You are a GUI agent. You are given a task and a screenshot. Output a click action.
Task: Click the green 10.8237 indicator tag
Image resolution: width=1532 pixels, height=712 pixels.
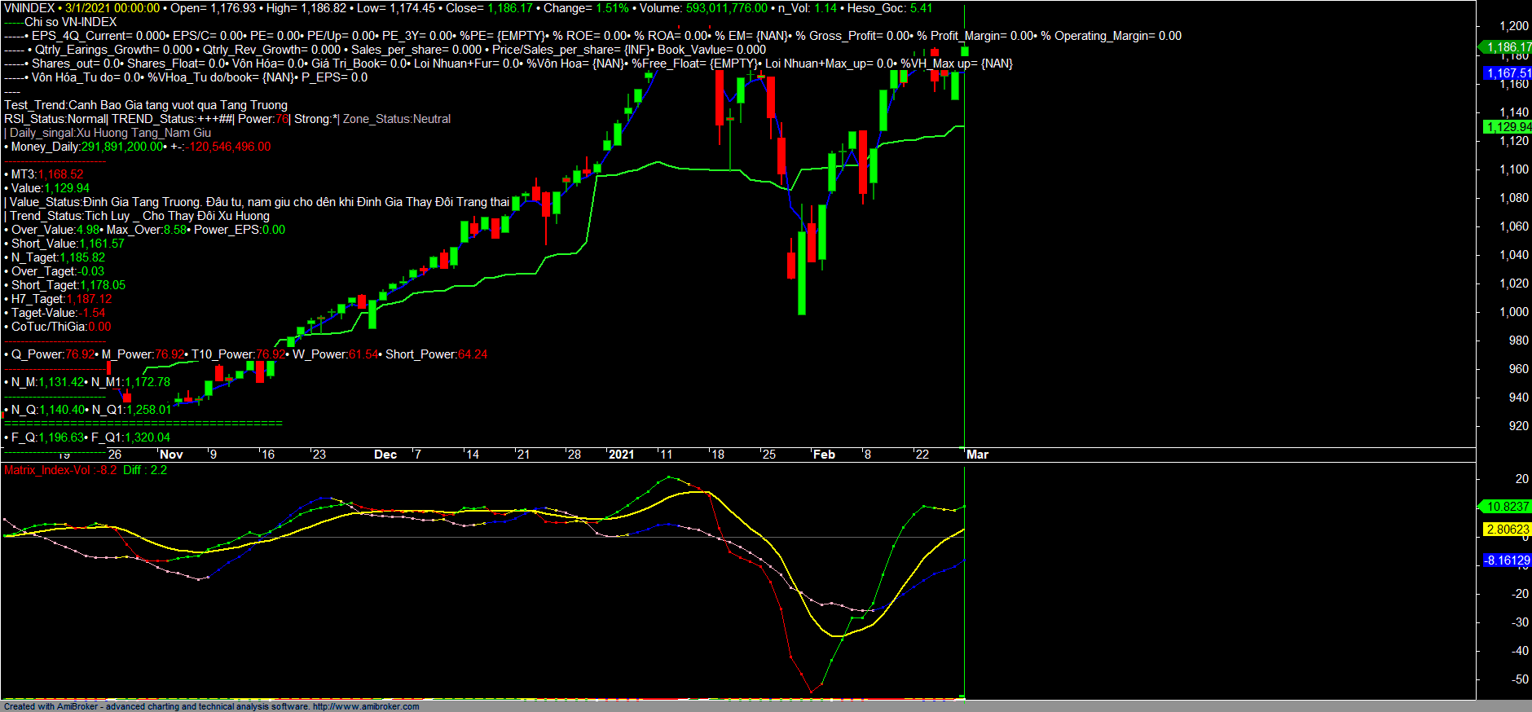pyautogui.click(x=1507, y=507)
